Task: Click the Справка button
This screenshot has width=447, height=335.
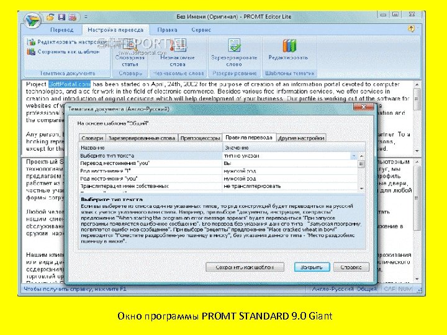Action: [x=351, y=267]
